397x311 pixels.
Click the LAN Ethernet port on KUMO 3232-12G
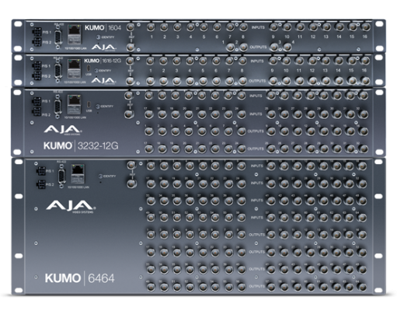[x=75, y=104]
